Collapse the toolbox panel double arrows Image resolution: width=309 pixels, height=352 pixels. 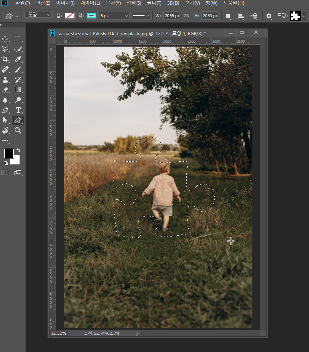pos(2,25)
